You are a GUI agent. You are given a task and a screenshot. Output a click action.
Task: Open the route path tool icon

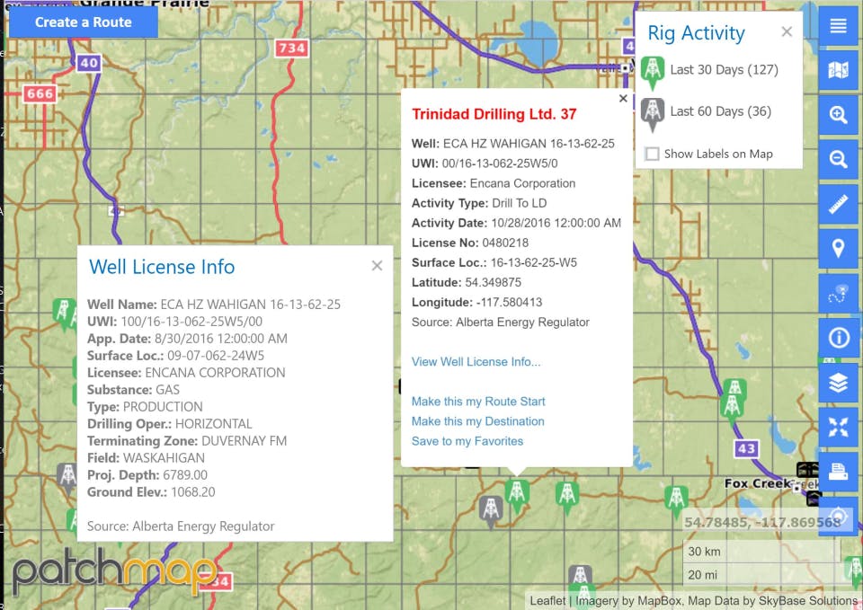pos(838,295)
